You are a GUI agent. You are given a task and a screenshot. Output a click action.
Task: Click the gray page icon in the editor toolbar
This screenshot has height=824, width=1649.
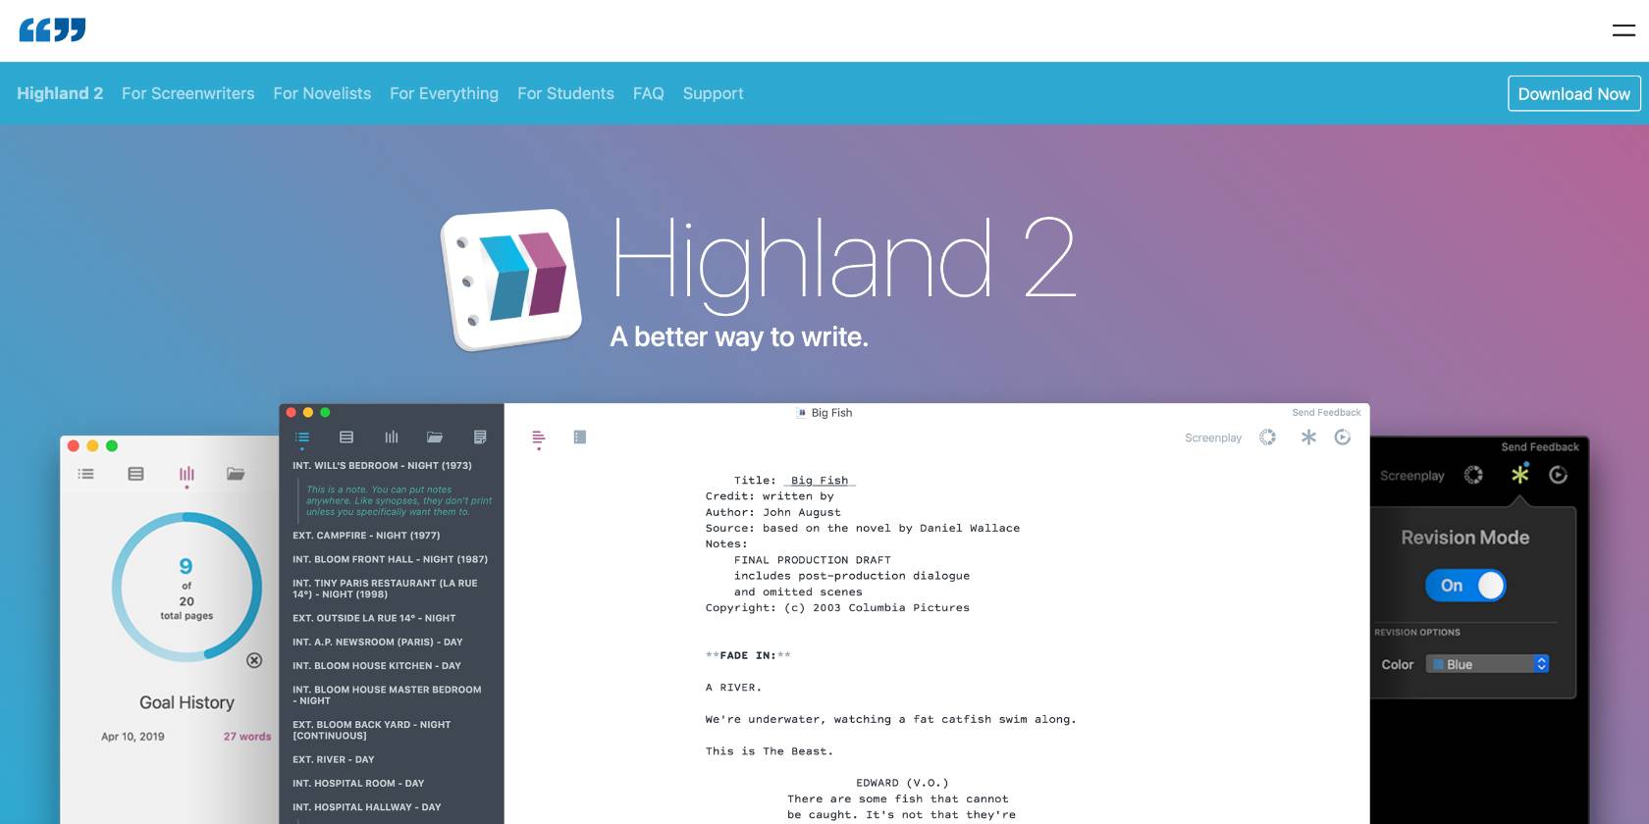(580, 438)
